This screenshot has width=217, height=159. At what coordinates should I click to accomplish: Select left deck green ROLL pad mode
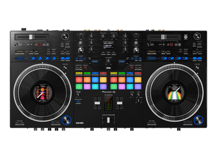click(x=87, y=73)
